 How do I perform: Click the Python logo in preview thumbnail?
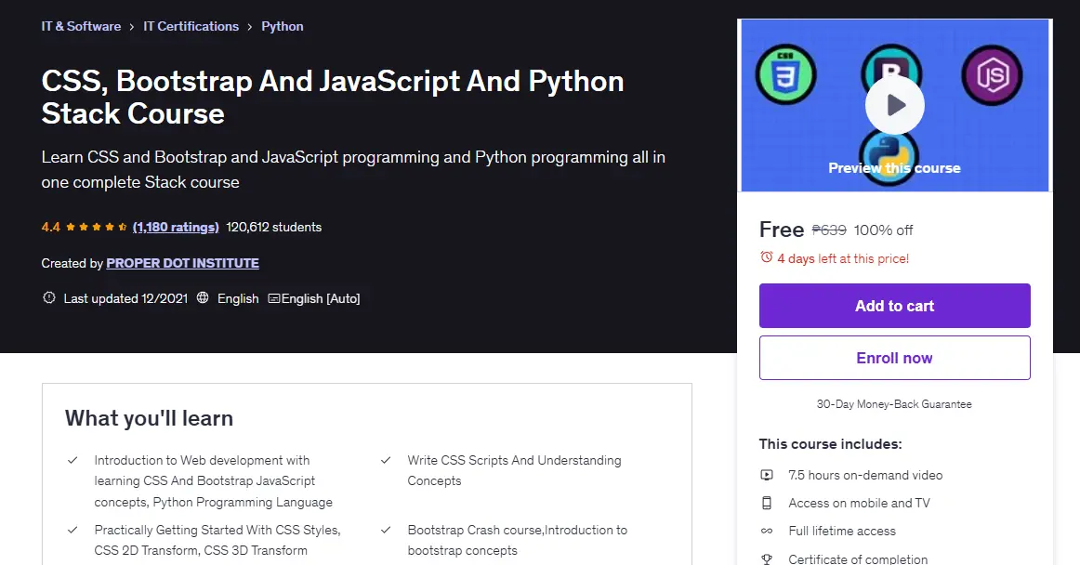click(889, 157)
